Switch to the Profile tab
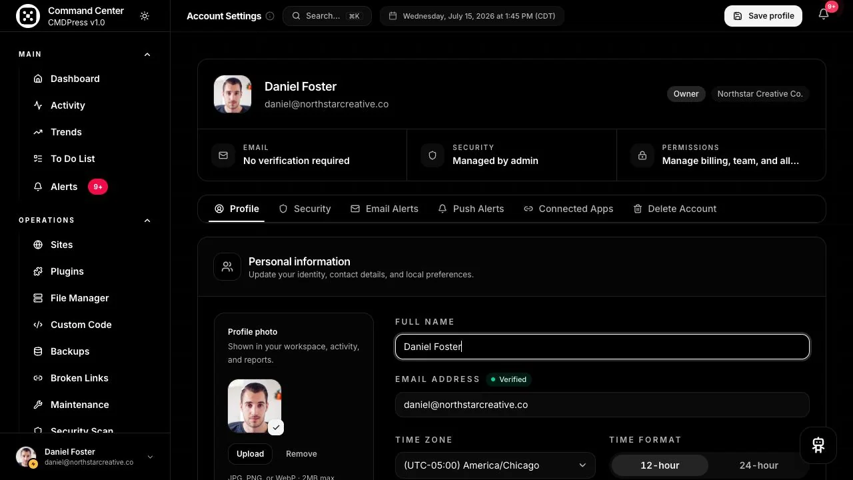Viewport: 853px width, 480px height. pos(237,209)
